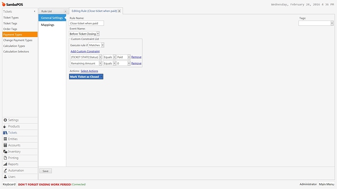Click the Rule Name input field
This screenshot has width=337, height=189.
(x=86, y=23)
